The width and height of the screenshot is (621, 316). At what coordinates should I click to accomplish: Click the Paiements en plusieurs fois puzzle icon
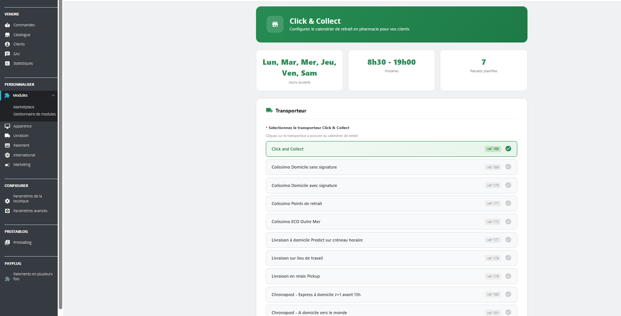click(7, 279)
